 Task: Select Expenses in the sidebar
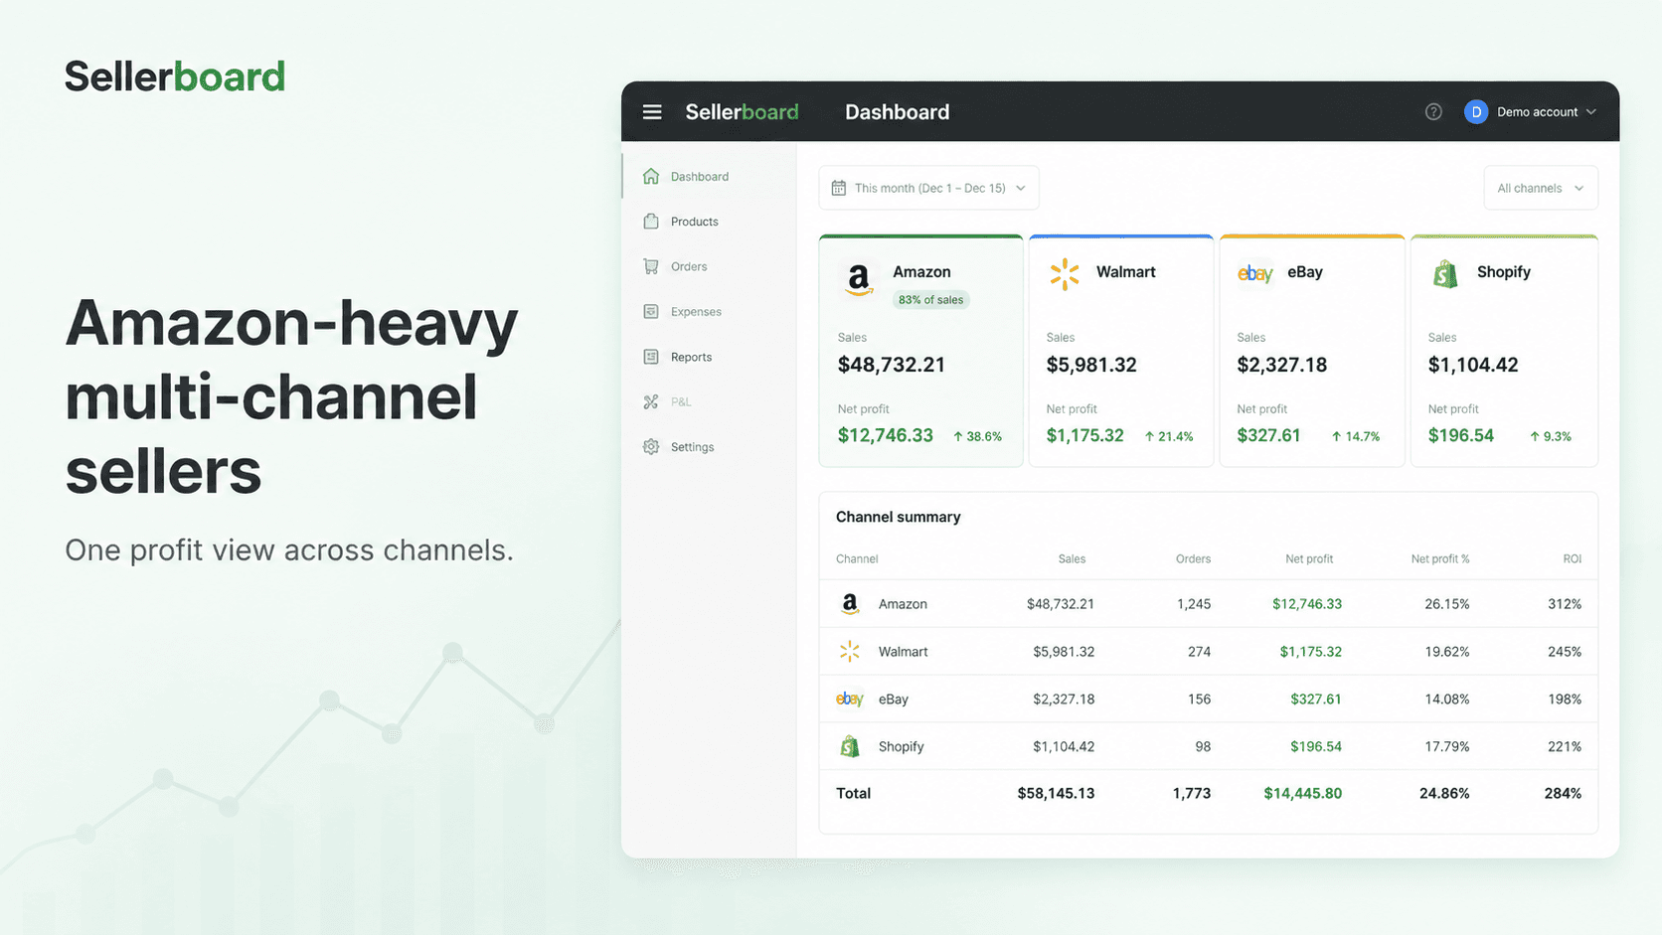(696, 312)
